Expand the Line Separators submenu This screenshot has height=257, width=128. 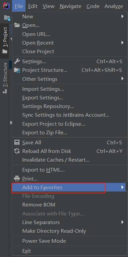point(70,222)
